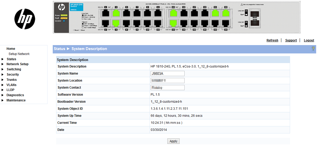The image size is (318, 147).
Task: Click port 1 on the switch diagram
Action: click(x=106, y=13)
